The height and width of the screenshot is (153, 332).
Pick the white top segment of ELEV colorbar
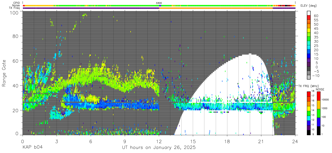point(309,13)
